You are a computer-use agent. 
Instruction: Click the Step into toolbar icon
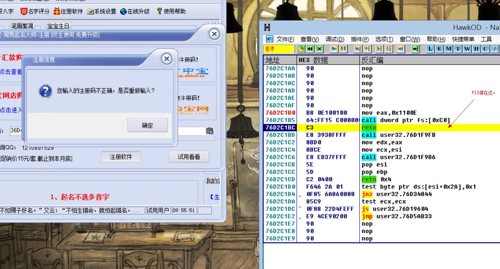tap(358, 49)
